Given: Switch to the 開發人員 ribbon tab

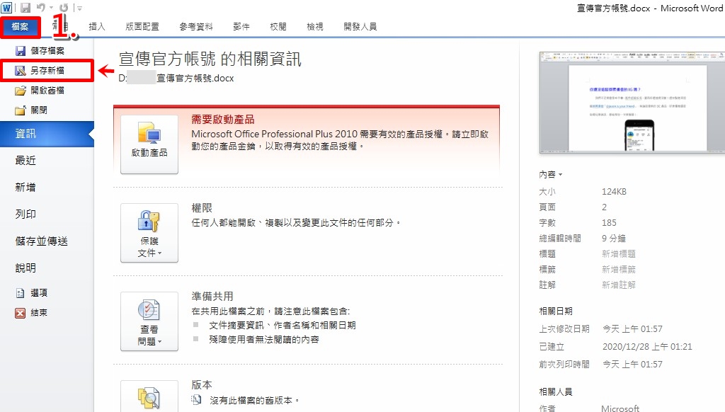Looking at the screenshot, I should [x=360, y=27].
